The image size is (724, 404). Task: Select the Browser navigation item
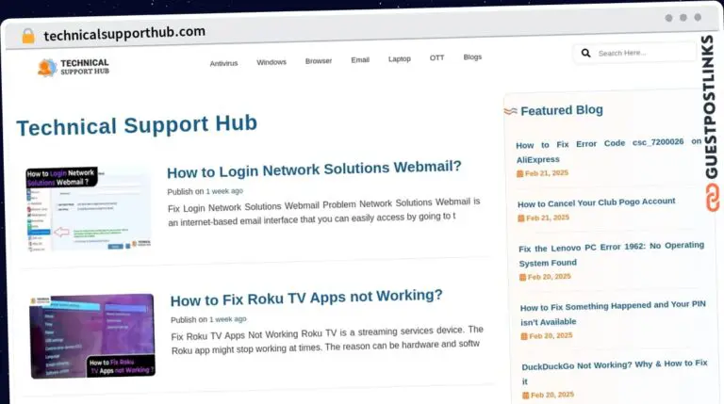tap(319, 61)
